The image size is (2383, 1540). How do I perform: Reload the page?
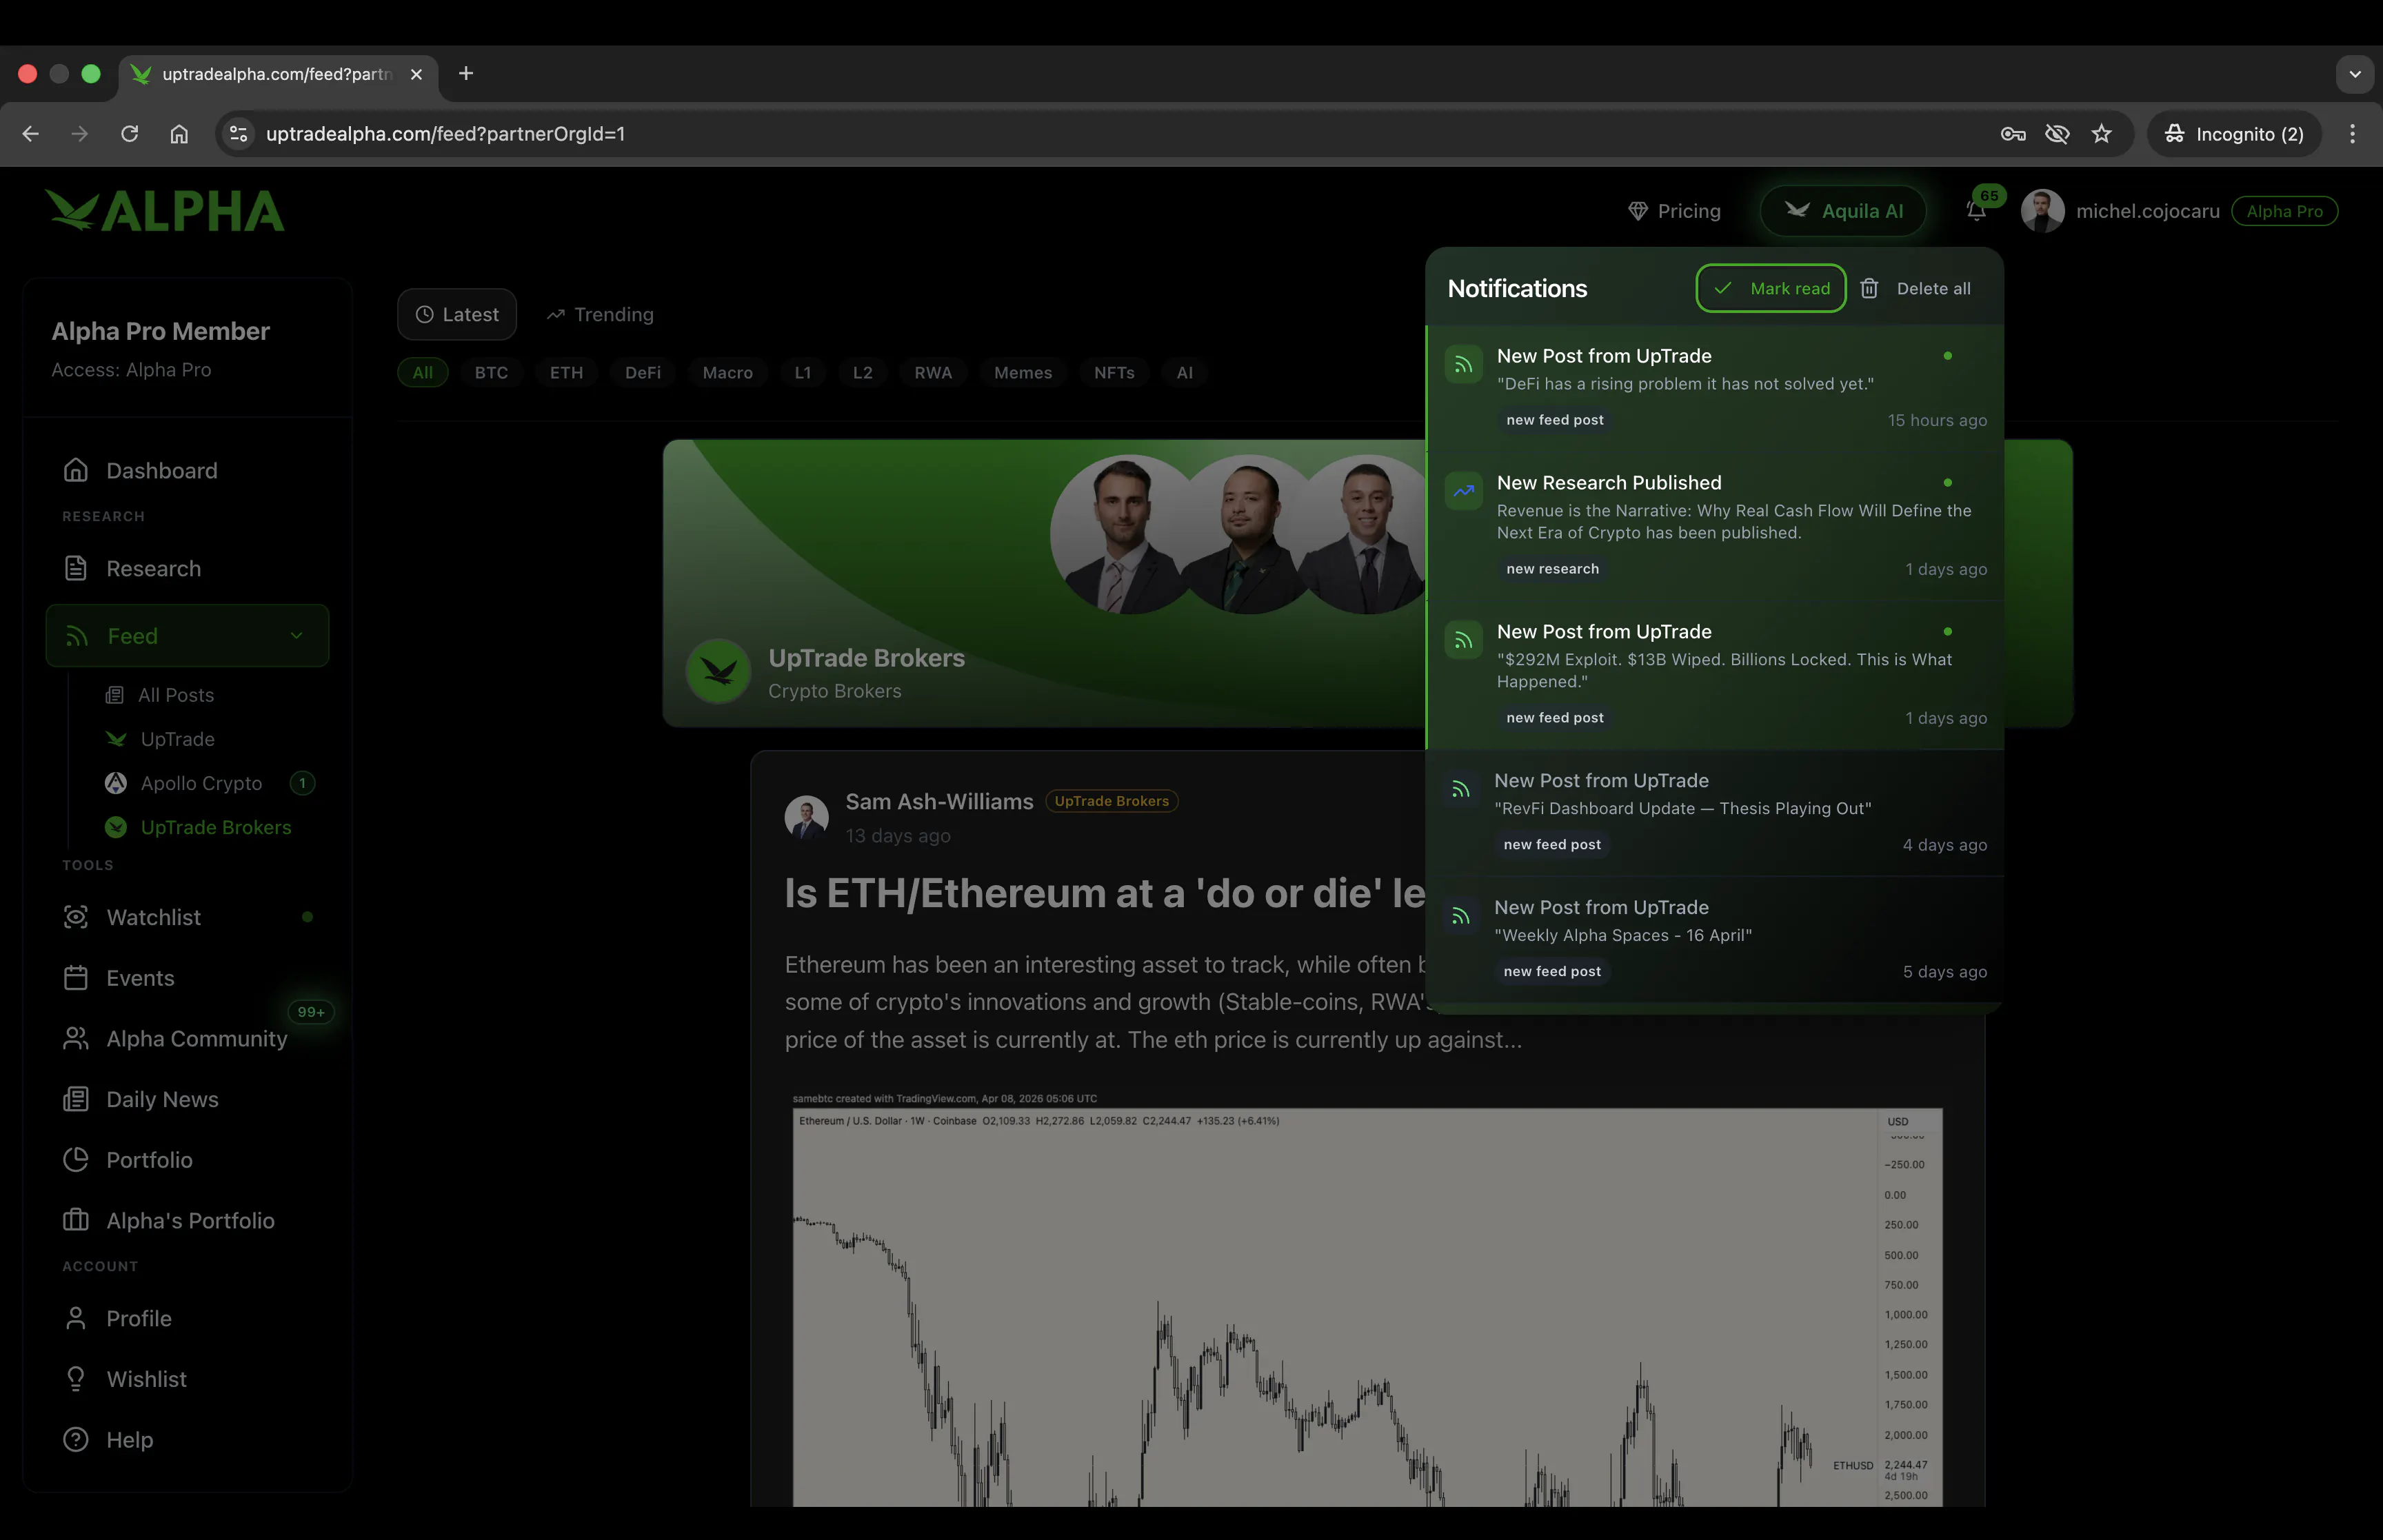point(129,134)
